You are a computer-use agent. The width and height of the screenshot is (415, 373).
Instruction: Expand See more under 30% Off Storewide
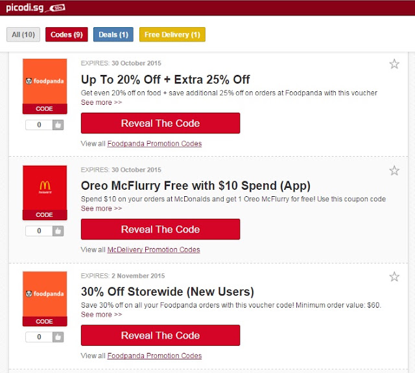click(101, 315)
